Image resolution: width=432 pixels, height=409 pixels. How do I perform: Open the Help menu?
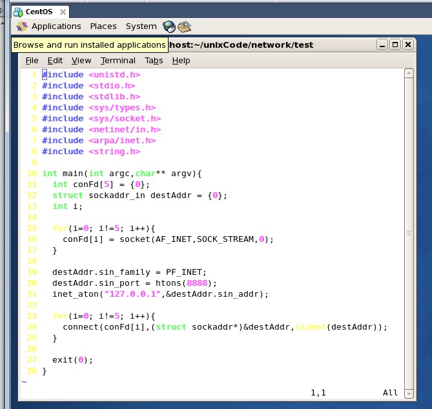coord(181,61)
